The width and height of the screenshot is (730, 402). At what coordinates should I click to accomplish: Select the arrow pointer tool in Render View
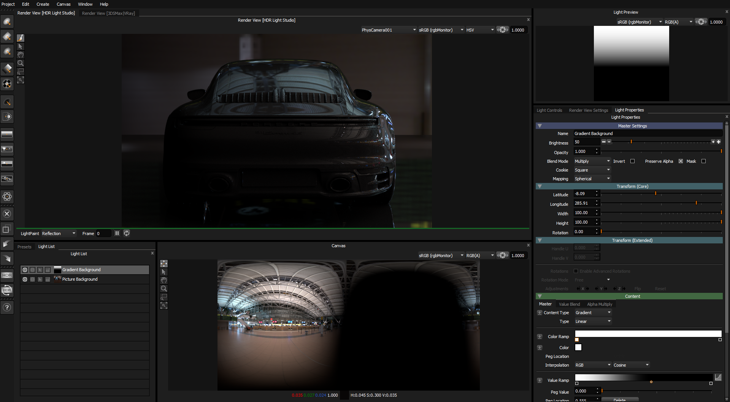[x=21, y=46]
